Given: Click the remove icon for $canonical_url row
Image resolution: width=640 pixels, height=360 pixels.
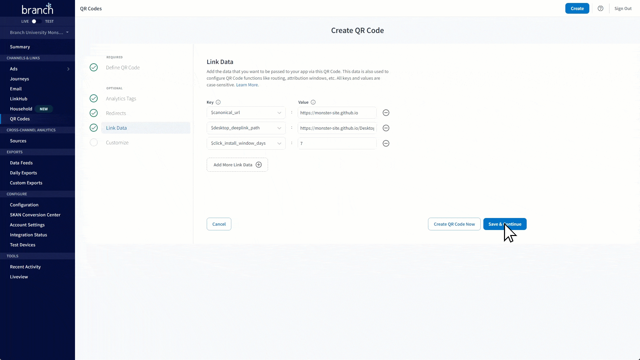Looking at the screenshot, I should [386, 113].
